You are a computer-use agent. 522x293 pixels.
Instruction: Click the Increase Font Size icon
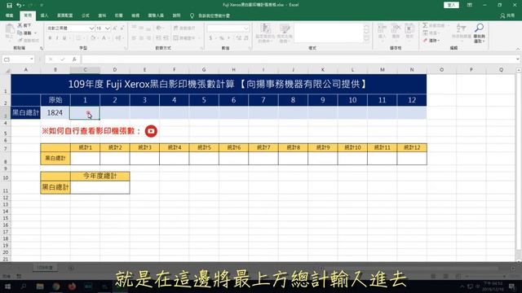(x=115, y=28)
